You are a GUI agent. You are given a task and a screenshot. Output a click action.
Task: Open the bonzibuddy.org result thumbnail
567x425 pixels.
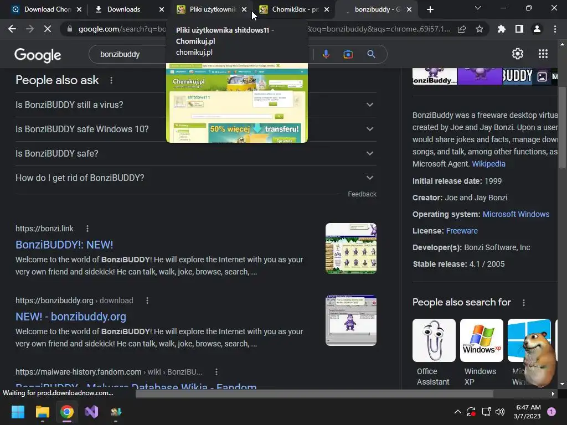click(350, 320)
